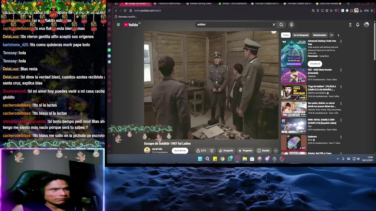Share the video with Compartir

pos(226,151)
